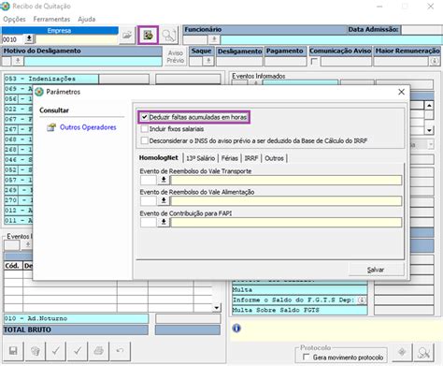The height and width of the screenshot is (366, 443).
Task: Select 053 - Indenizações row
Action: (51, 79)
